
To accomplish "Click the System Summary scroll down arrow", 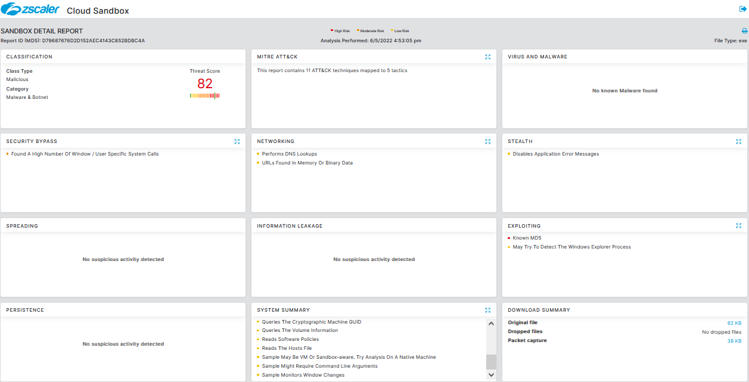I will [491, 375].
